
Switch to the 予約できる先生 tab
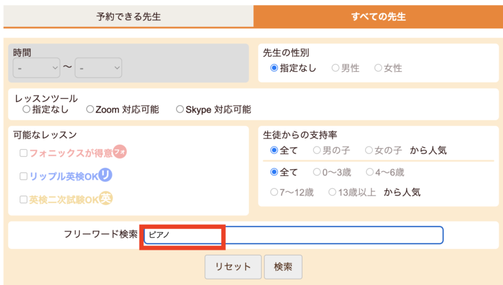point(128,16)
